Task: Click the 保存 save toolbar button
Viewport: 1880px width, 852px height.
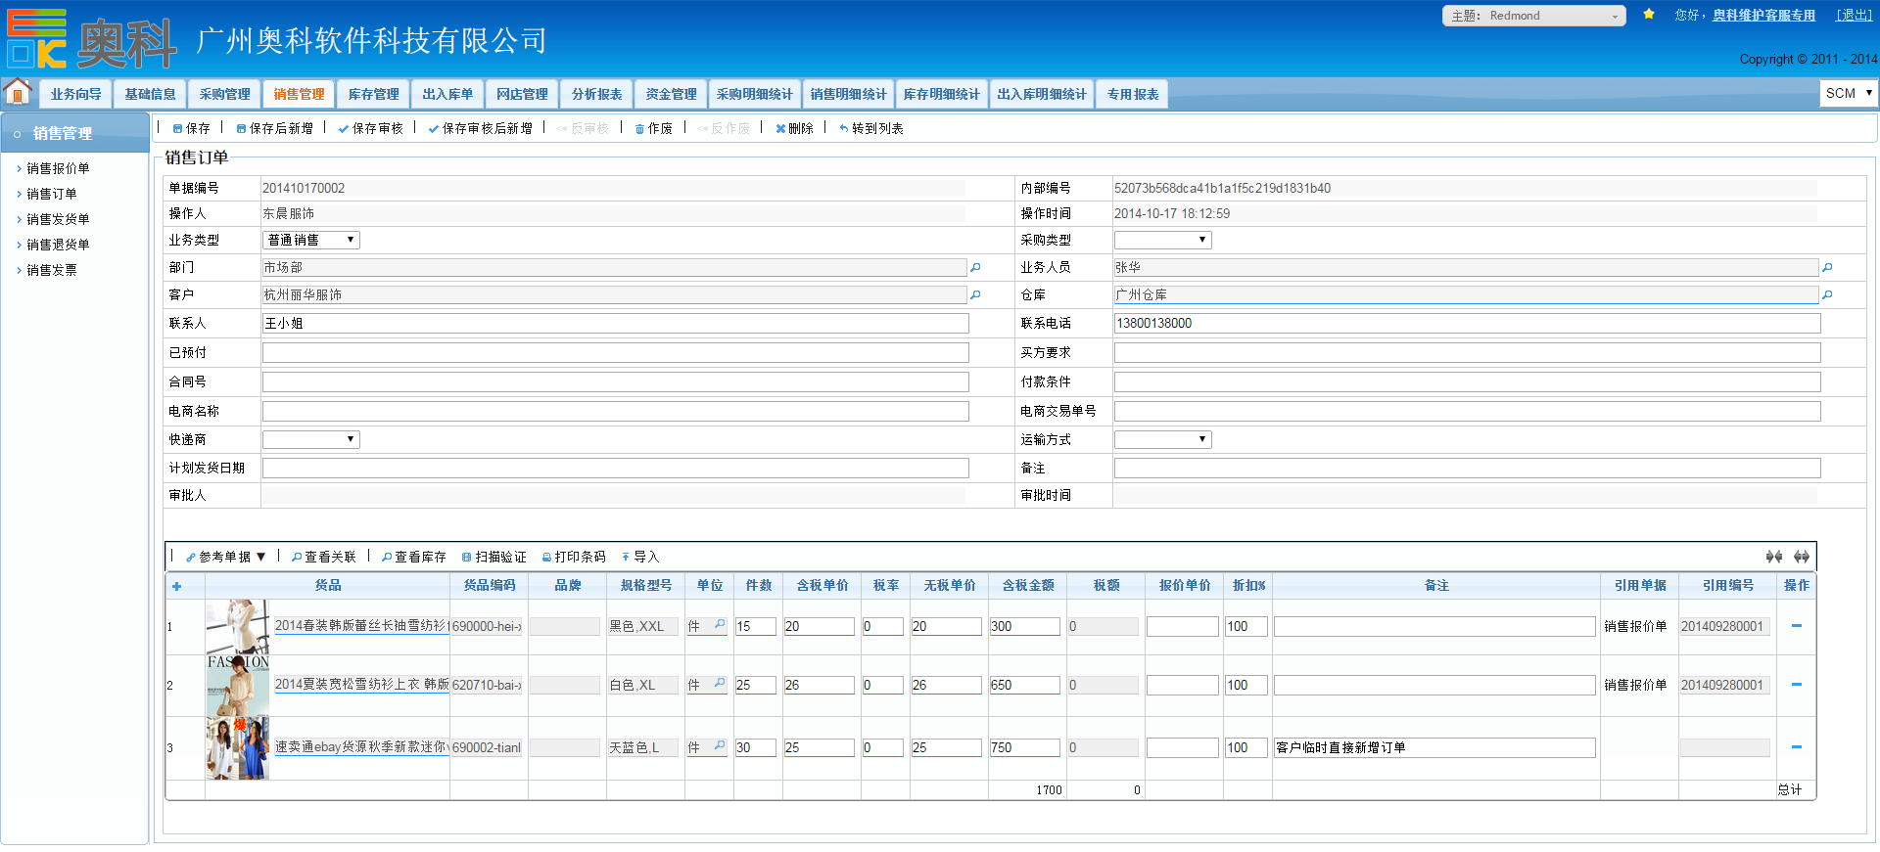Action: coord(192,128)
